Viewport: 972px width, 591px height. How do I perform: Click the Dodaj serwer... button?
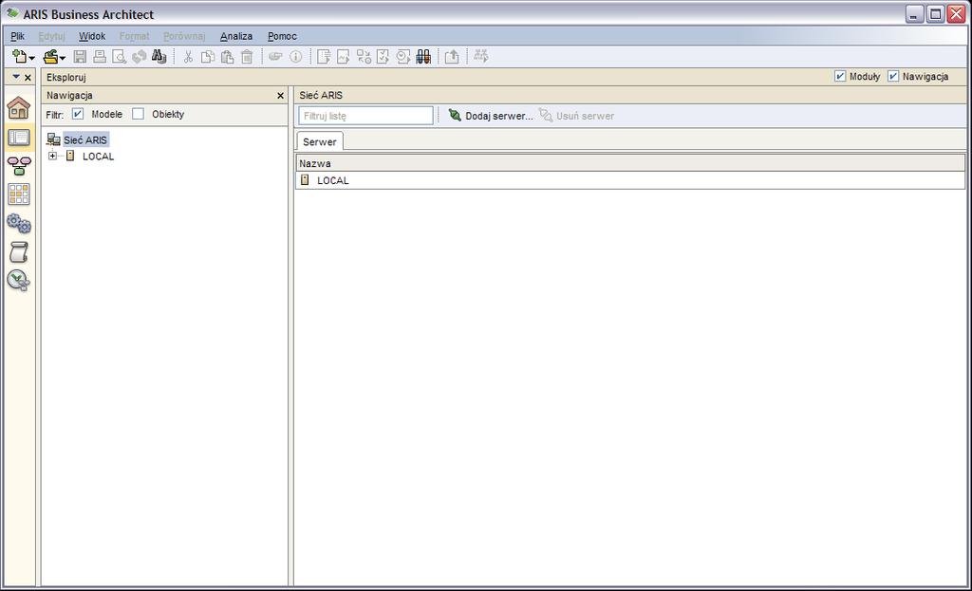coord(491,116)
